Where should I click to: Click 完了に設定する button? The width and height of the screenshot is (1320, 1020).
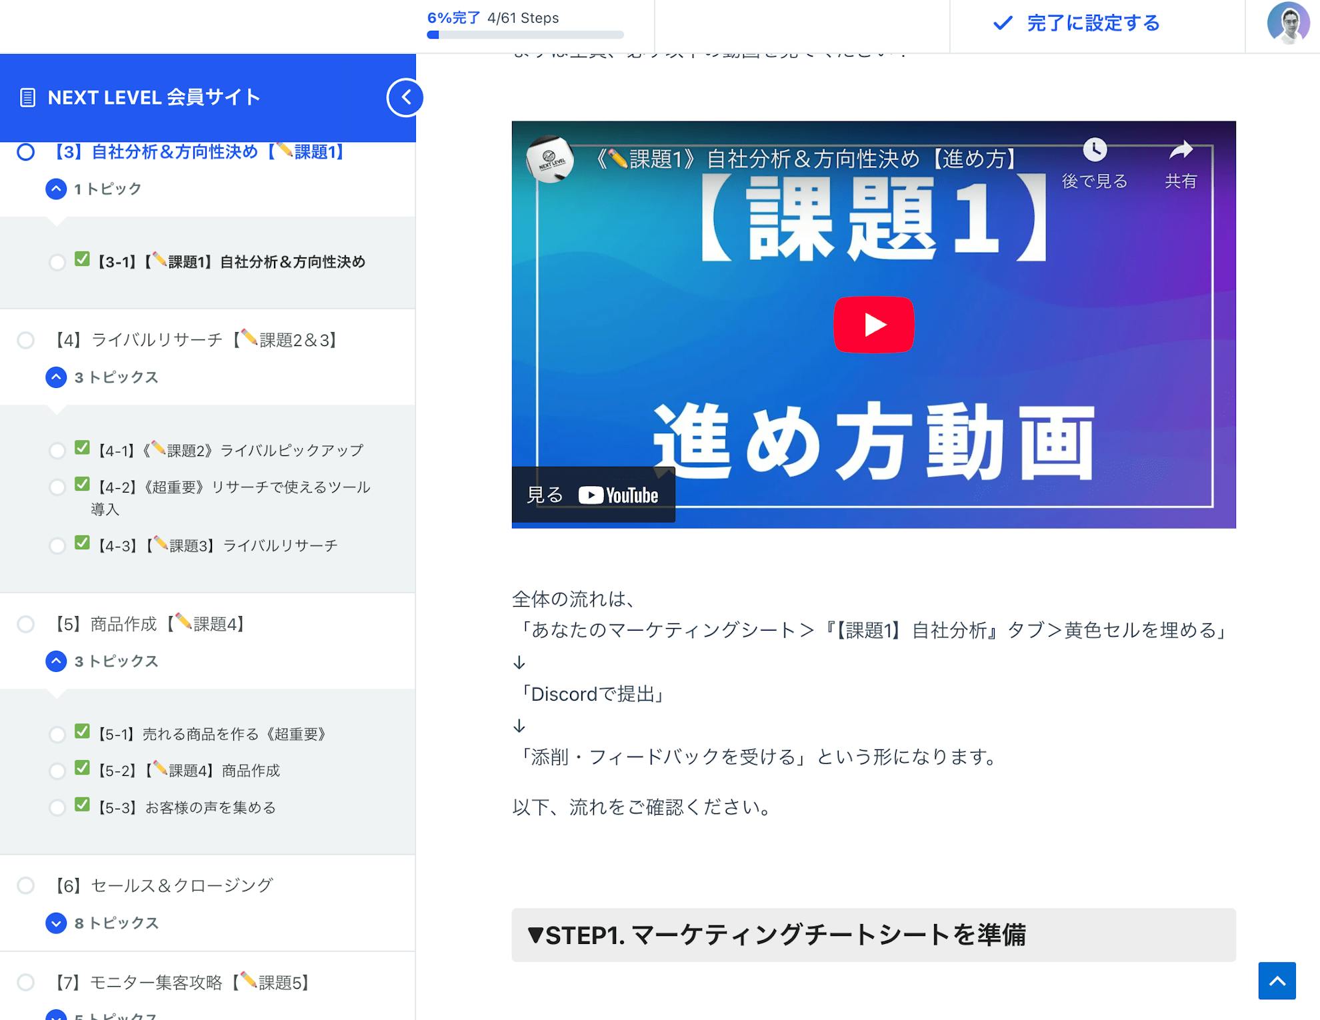pos(1077,24)
